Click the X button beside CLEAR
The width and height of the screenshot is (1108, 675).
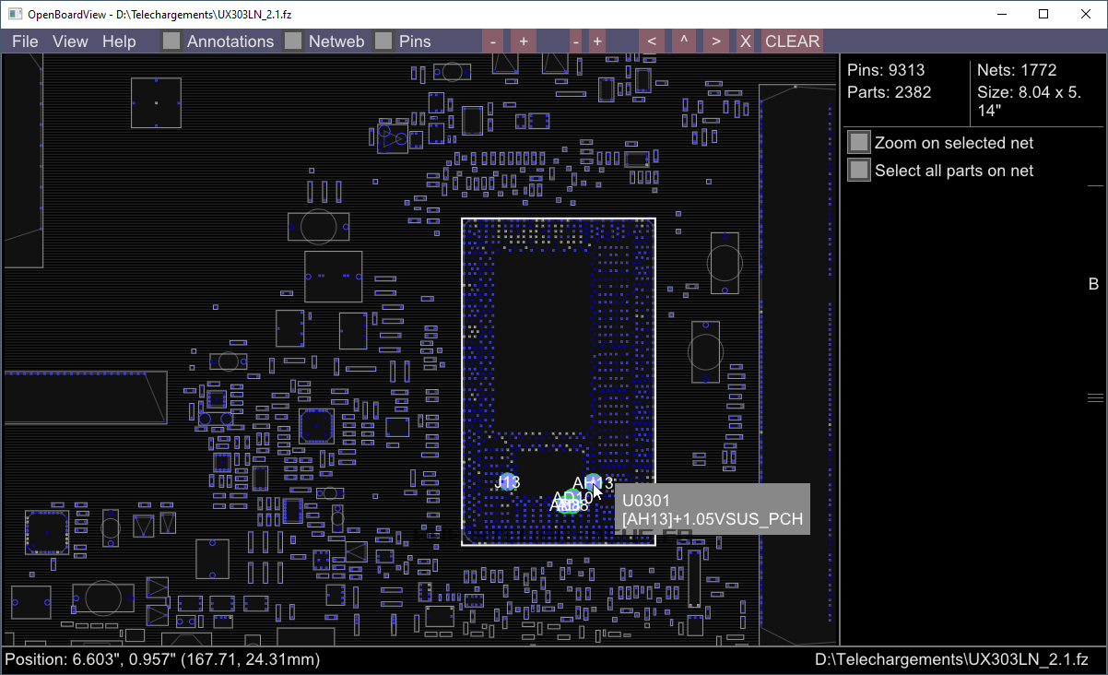(x=745, y=41)
